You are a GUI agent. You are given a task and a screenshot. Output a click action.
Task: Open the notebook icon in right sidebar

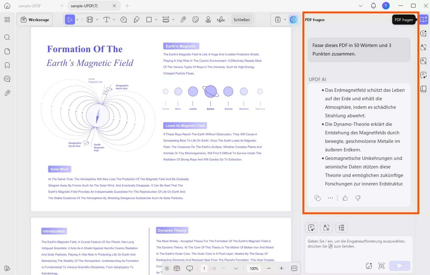424,89
